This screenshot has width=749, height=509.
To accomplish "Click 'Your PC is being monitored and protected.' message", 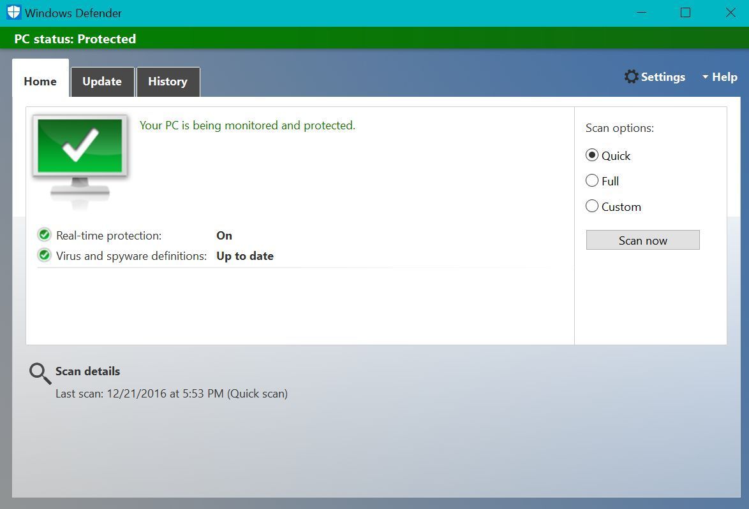I will coord(248,125).
